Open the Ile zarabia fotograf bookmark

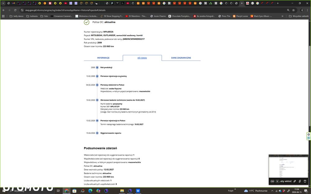click(x=204, y=16)
